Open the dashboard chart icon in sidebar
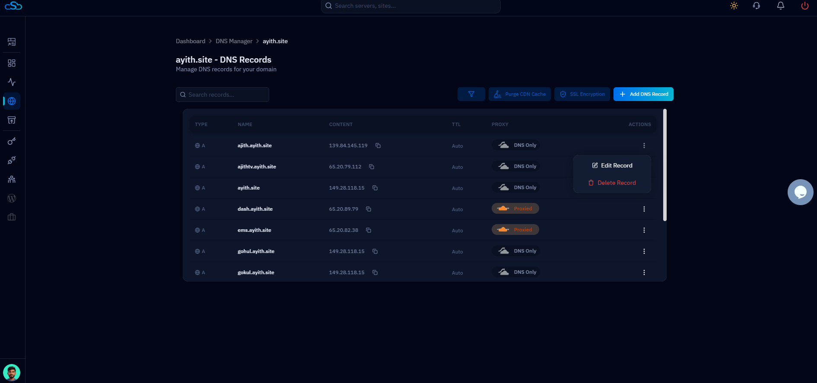817x383 pixels. [12, 42]
